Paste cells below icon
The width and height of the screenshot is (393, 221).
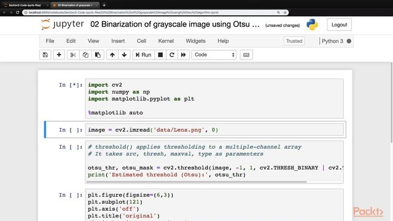click(98, 55)
